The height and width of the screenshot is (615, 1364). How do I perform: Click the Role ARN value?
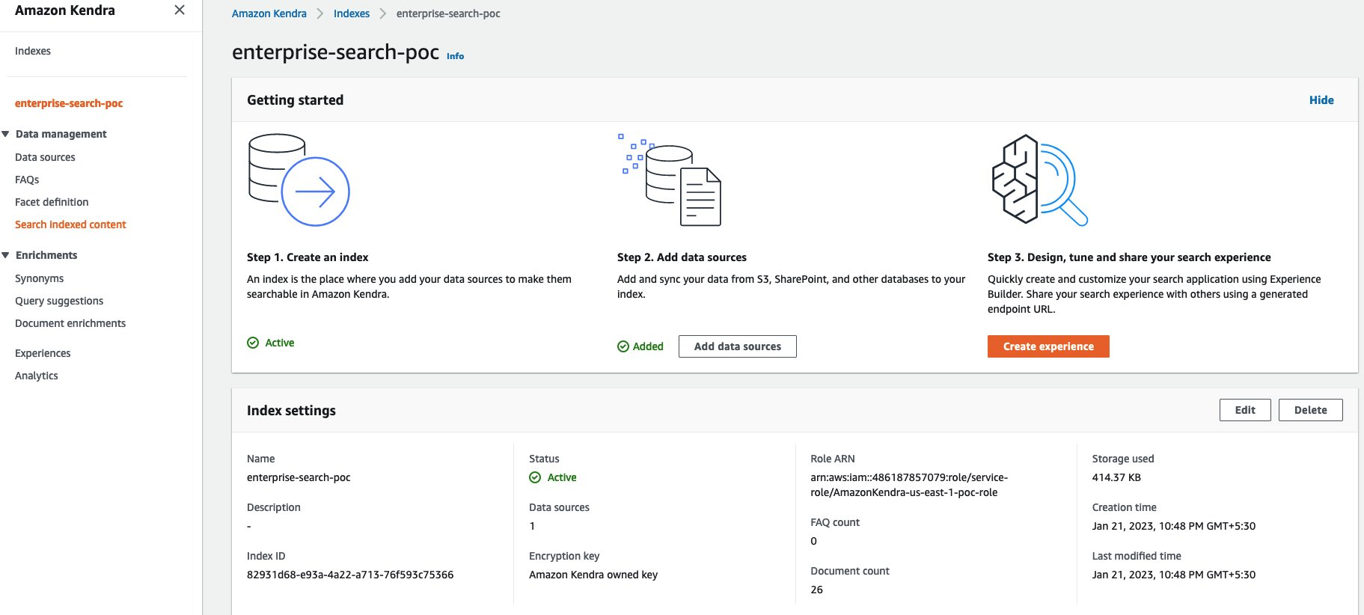click(x=909, y=485)
